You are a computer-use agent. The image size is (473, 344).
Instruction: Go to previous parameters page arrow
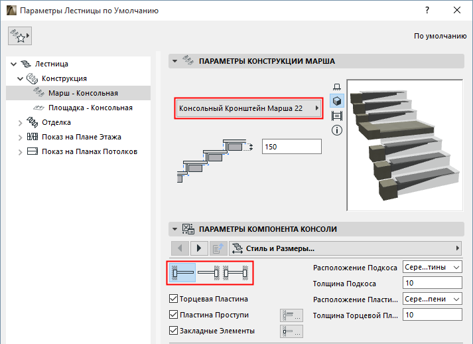click(180, 248)
